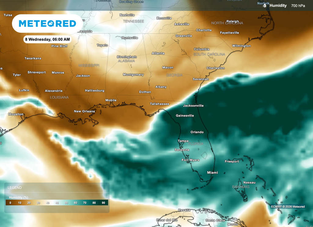This screenshot has height=227, width=313.
Task: Select Atlanta on the map
Action: coord(158,53)
